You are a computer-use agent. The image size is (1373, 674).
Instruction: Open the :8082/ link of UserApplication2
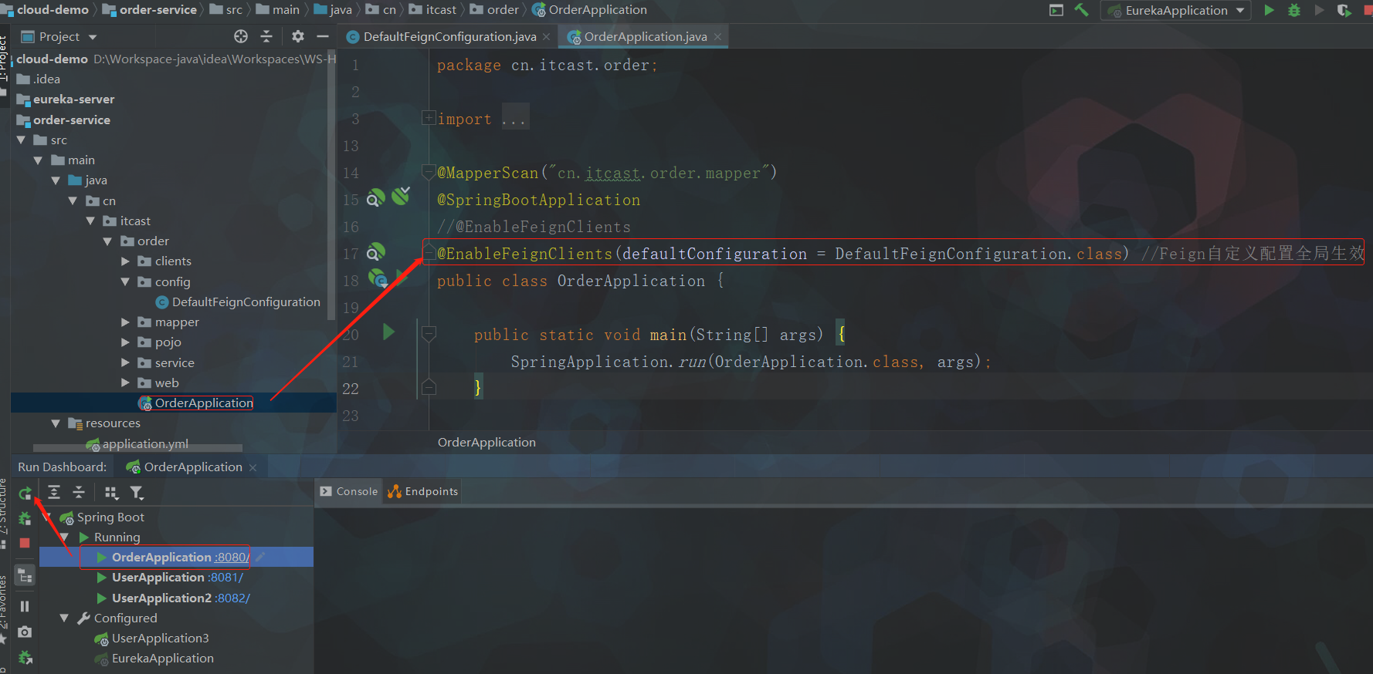point(232,598)
